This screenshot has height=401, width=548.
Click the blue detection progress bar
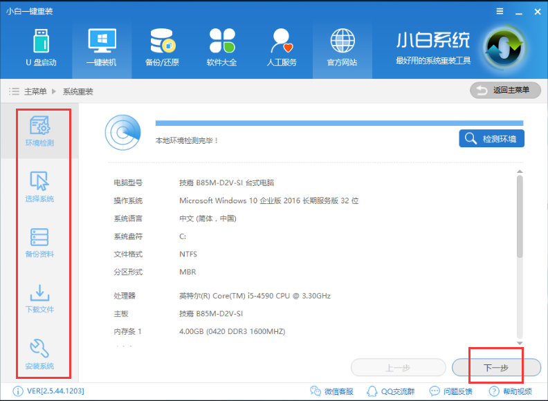pyautogui.click(x=339, y=123)
